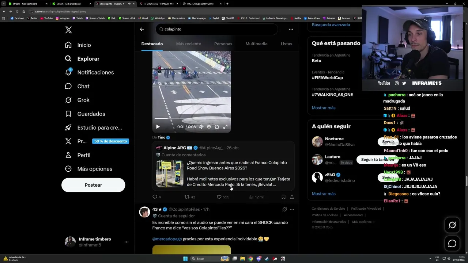Toggle video mute speaker icon

click(201, 127)
